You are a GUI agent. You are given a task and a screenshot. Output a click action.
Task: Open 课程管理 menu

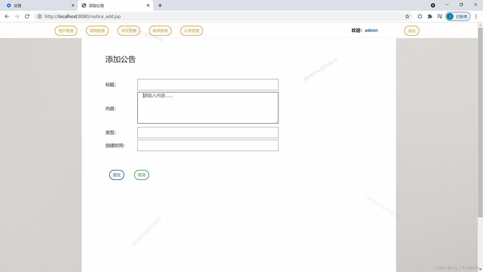click(x=97, y=31)
